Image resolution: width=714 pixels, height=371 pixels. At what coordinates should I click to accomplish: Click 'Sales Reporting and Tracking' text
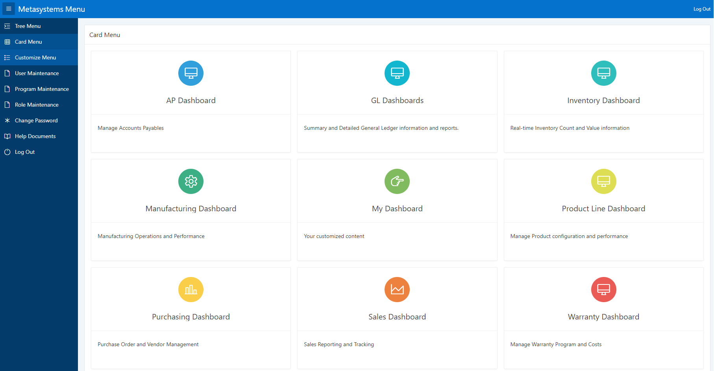[x=339, y=344]
